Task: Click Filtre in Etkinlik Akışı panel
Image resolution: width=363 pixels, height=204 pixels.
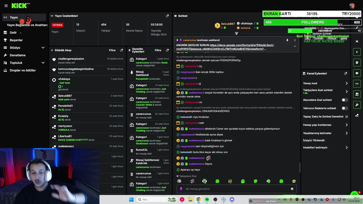Action: coord(112,50)
